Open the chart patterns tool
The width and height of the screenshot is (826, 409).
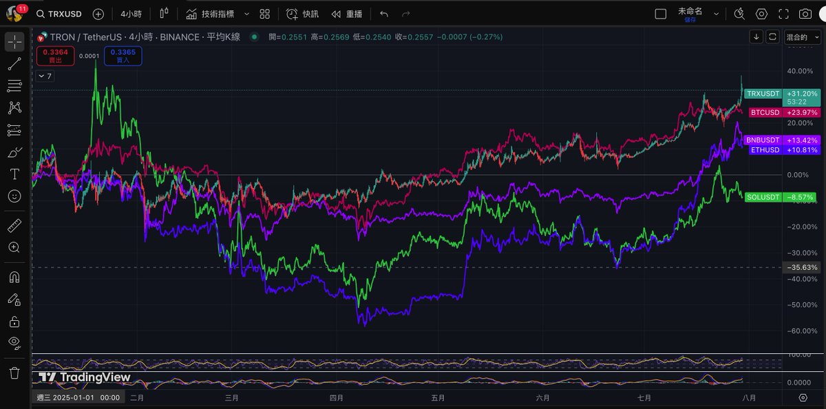[14, 108]
